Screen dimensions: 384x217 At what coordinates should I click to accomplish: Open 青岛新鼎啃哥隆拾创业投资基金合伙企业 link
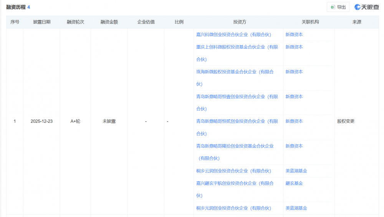[x=235, y=146]
